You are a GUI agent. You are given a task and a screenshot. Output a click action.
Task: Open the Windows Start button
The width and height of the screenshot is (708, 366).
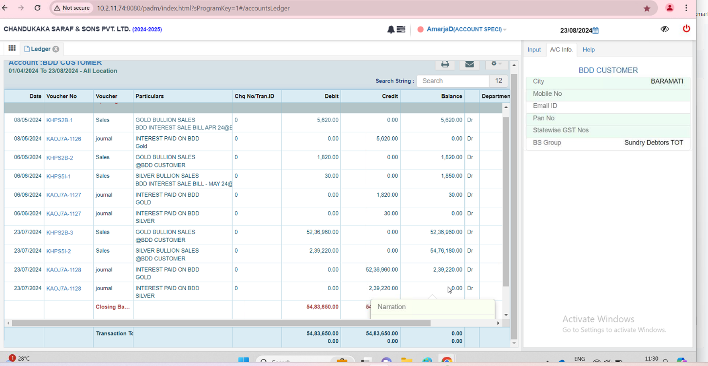pyautogui.click(x=244, y=361)
